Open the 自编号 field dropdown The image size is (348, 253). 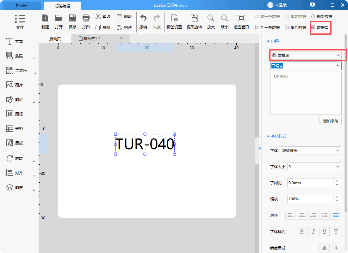pos(306,66)
